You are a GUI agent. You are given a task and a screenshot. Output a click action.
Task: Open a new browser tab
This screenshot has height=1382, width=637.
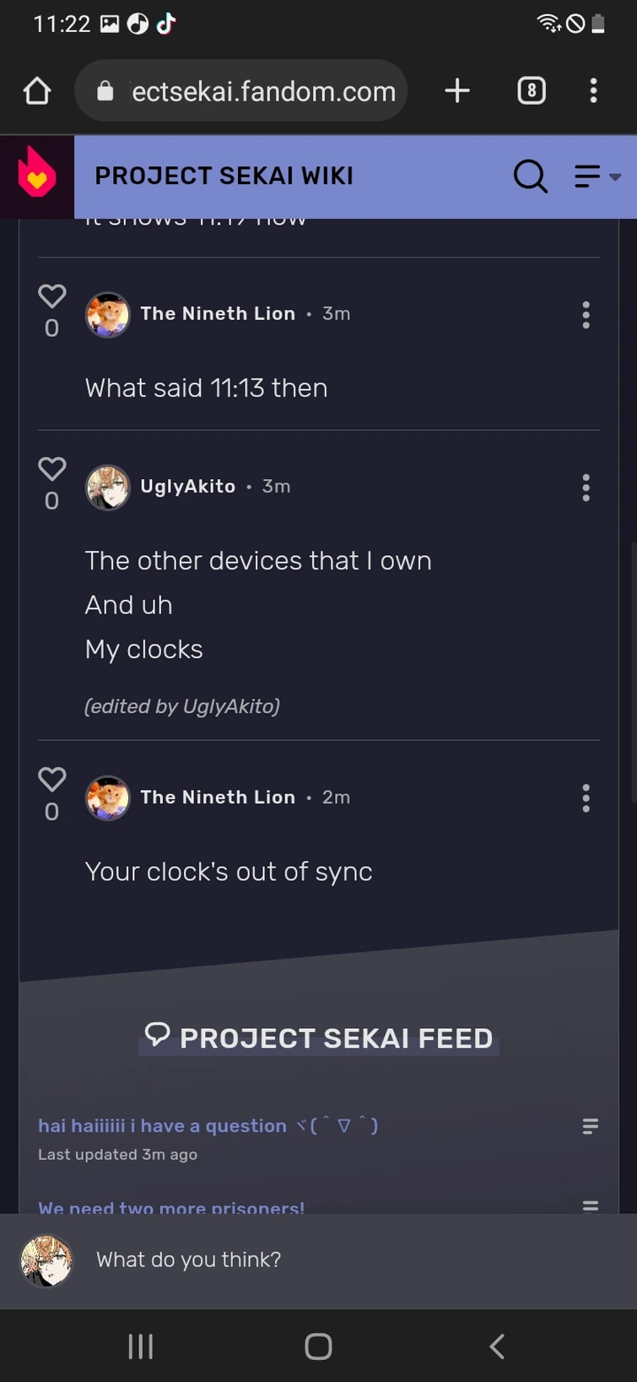(457, 90)
